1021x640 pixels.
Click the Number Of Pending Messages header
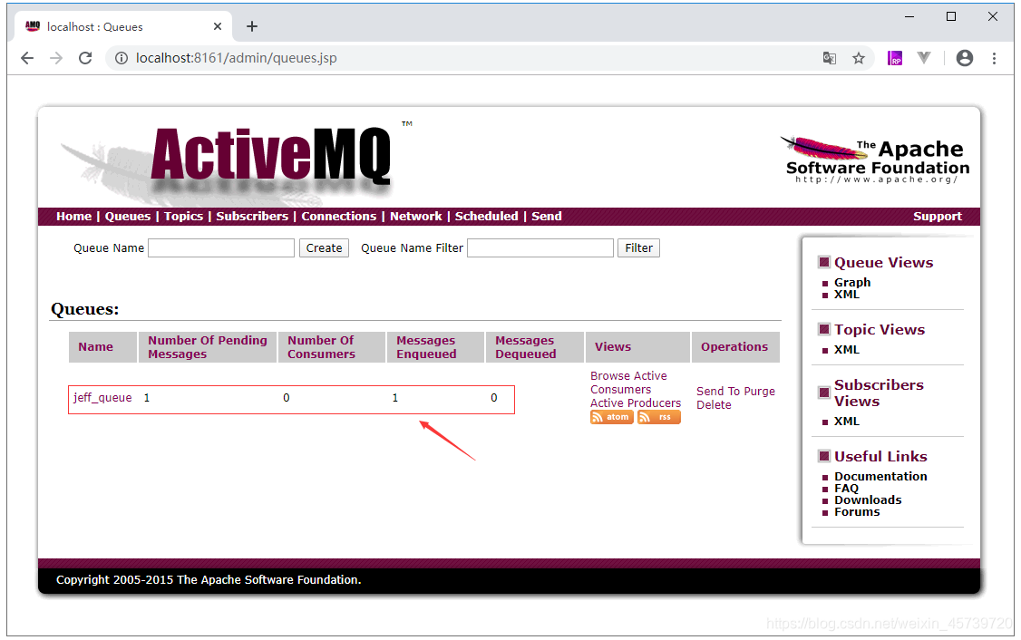[x=207, y=347]
